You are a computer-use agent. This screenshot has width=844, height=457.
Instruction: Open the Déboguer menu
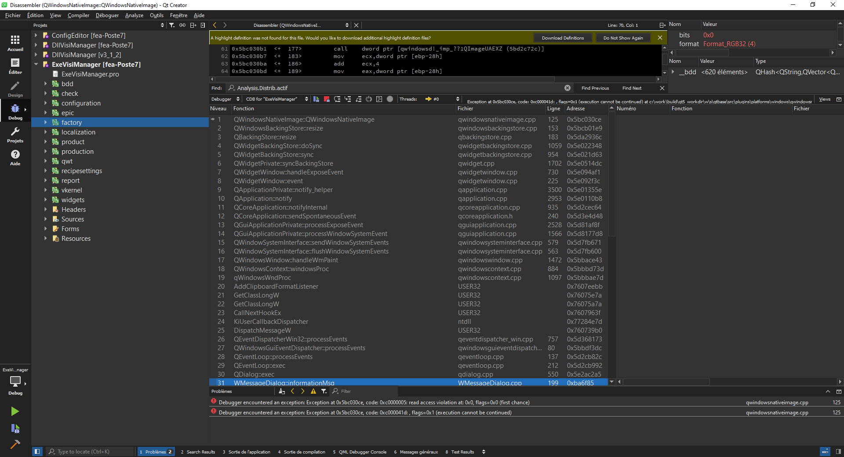tap(107, 15)
